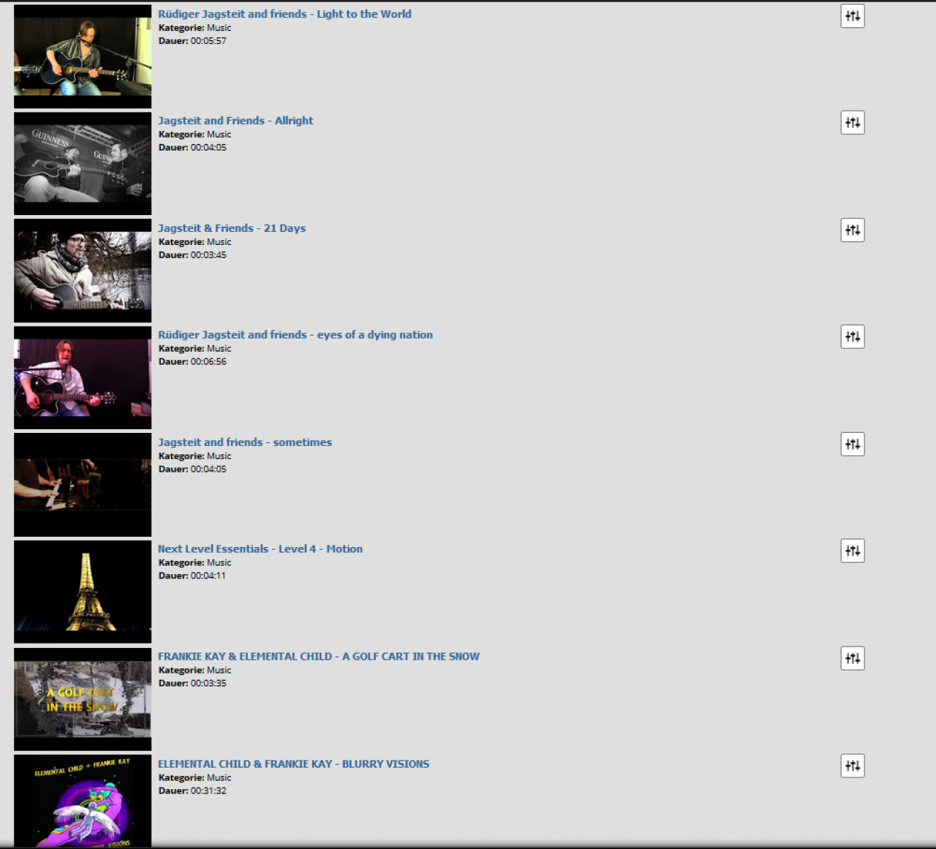The image size is (936, 849).
Task: Open eyes of a dying nation title link
Action: point(295,335)
